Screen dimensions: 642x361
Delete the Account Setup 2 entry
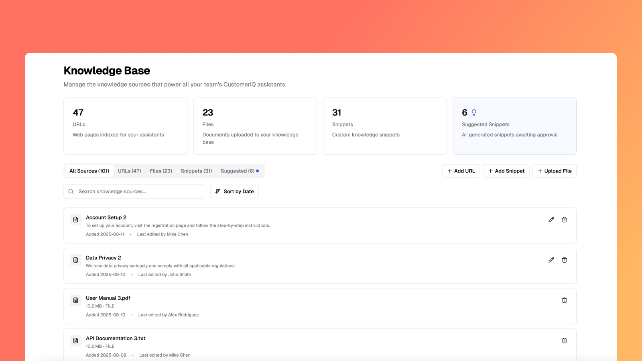(565, 220)
